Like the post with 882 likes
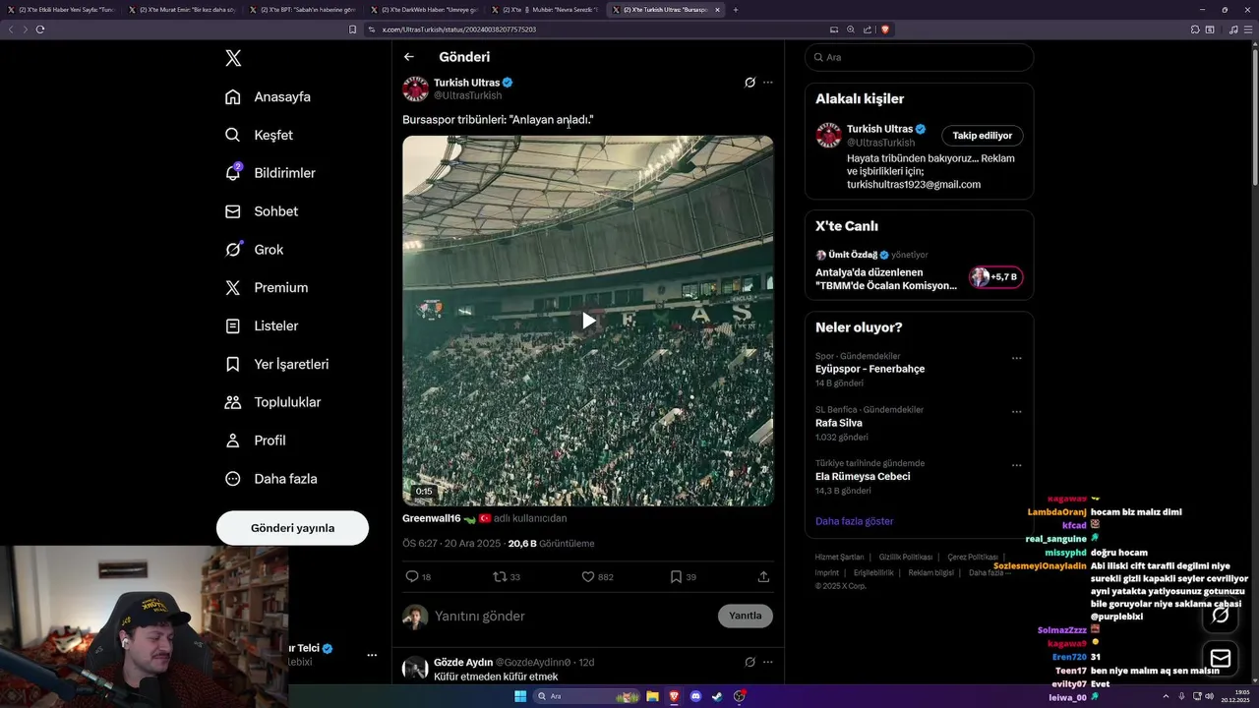 click(x=588, y=576)
